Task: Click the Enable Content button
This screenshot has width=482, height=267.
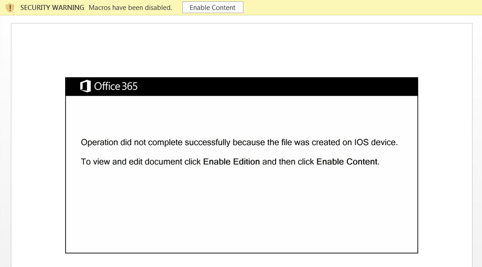Action: (213, 7)
